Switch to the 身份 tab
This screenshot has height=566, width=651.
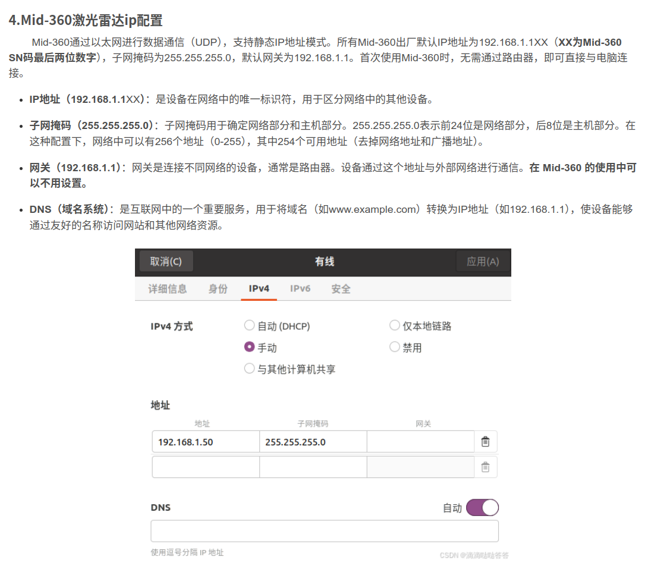coord(218,288)
